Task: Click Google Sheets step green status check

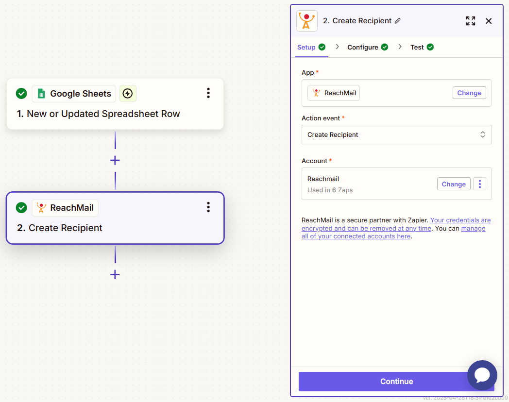Action: 21,93
